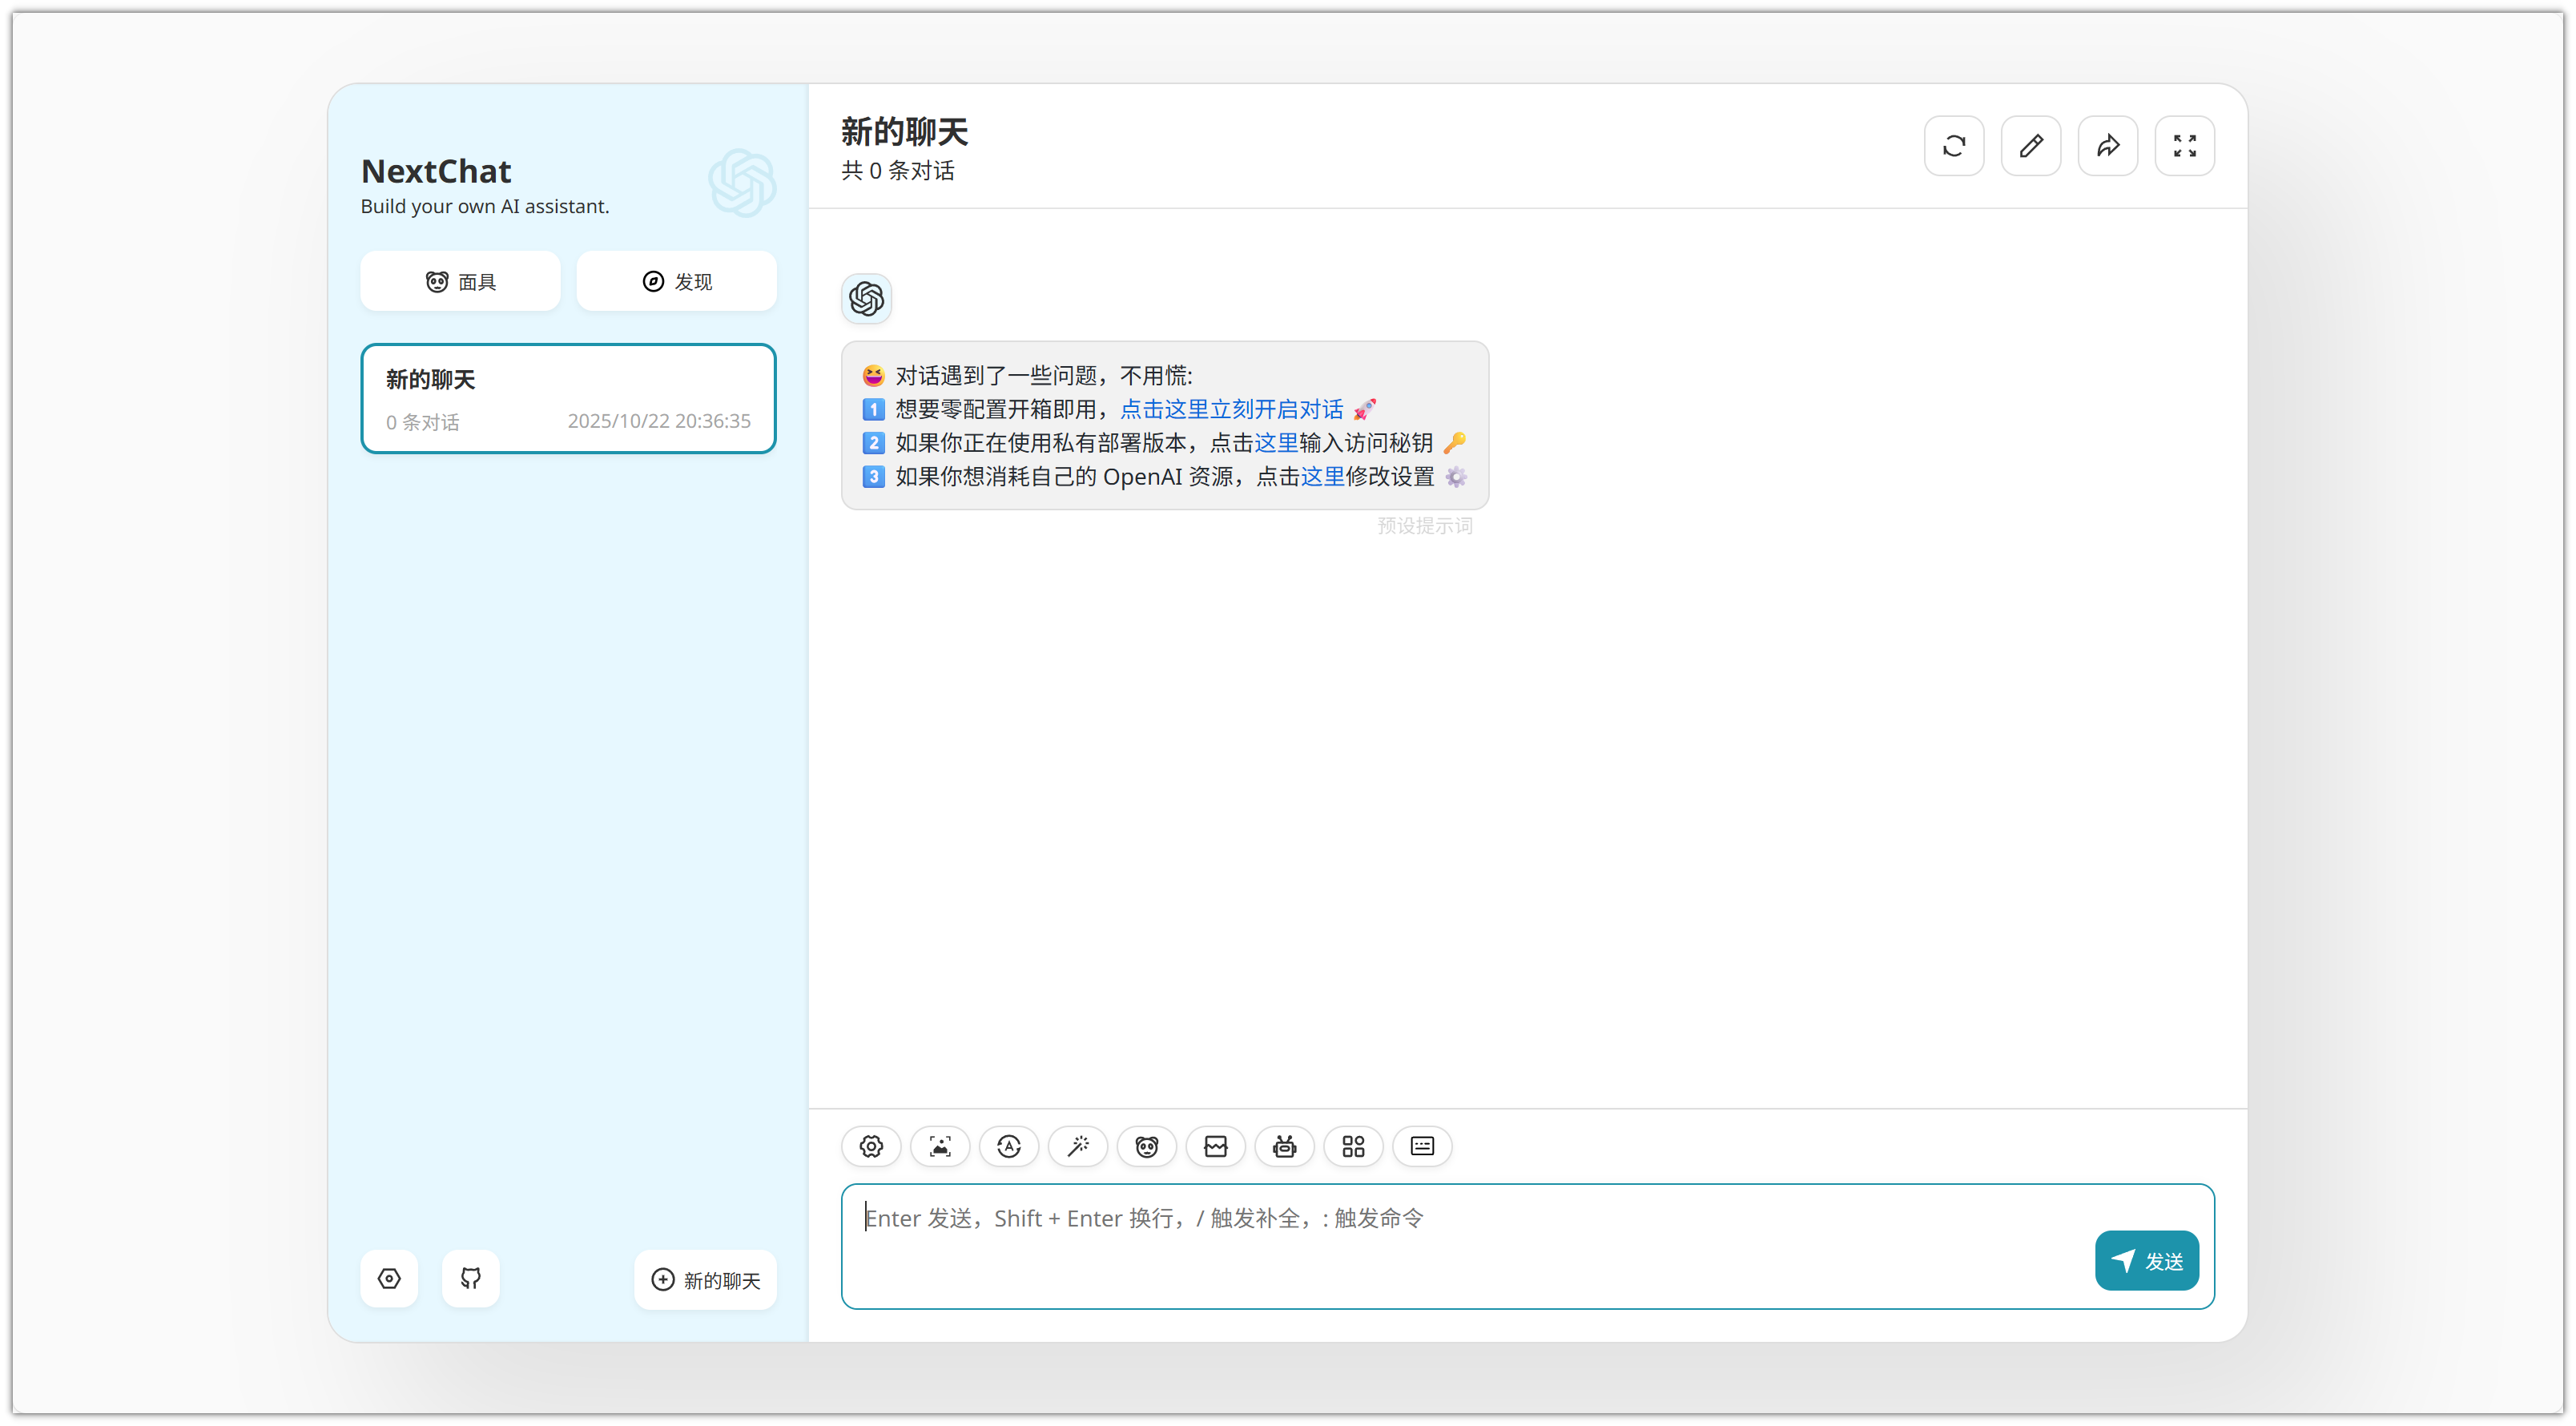Open the 面具 masks tab

pyautogui.click(x=460, y=282)
